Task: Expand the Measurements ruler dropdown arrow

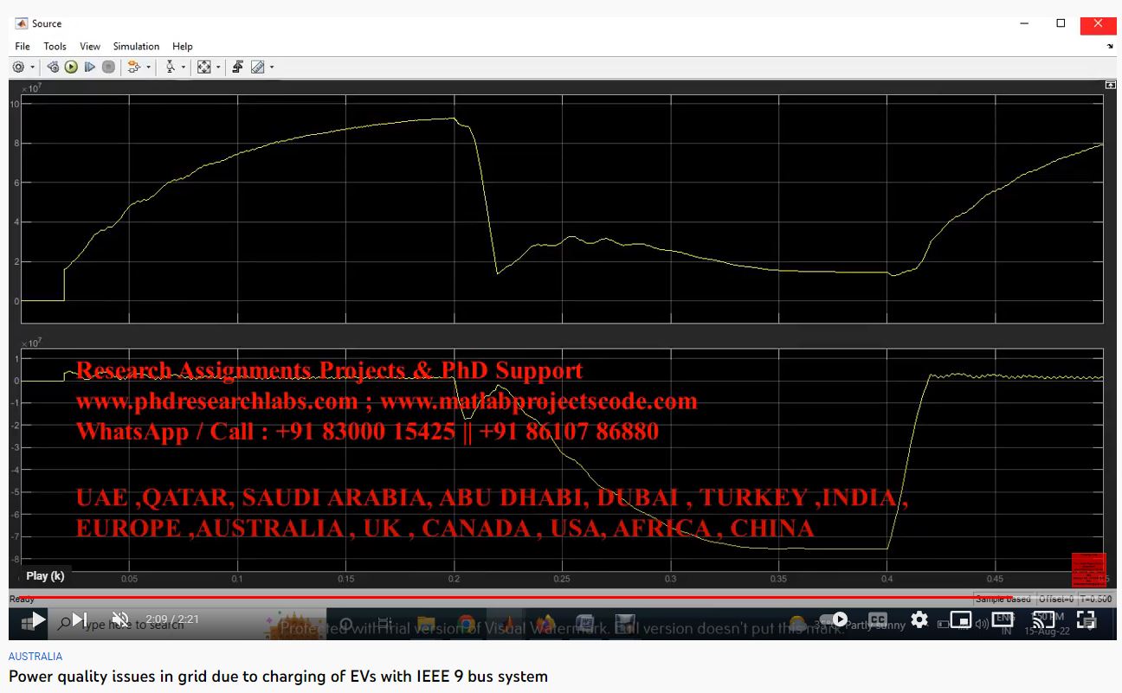Action: [272, 67]
